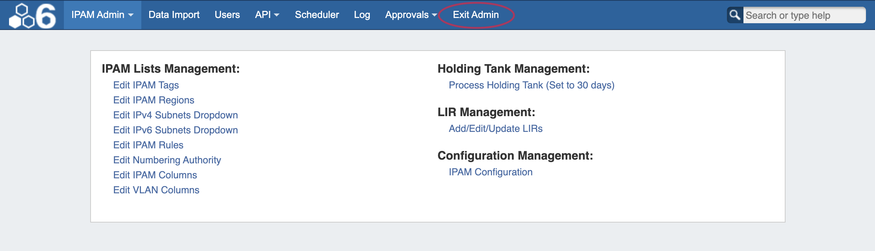This screenshot has width=875, height=251.
Task: Select Edit IPv4 Subnets Dropdown link
Action: tap(176, 115)
